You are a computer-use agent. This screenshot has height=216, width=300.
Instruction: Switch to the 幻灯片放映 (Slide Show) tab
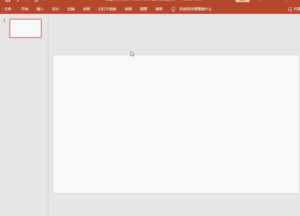(107, 9)
